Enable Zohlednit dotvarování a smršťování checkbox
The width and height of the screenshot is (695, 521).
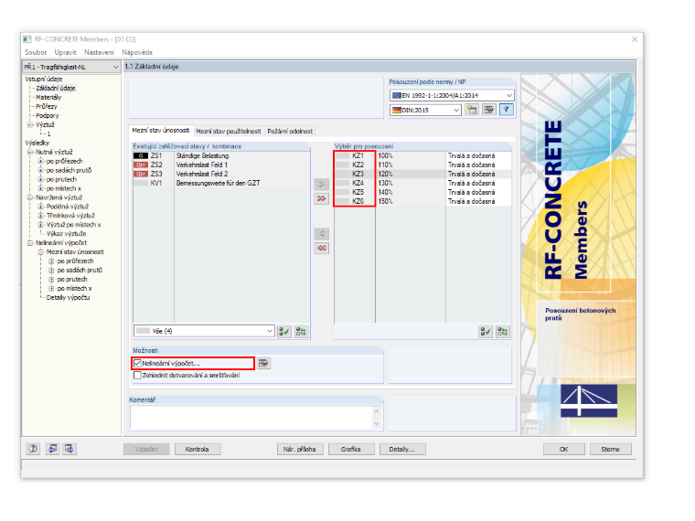click(137, 376)
